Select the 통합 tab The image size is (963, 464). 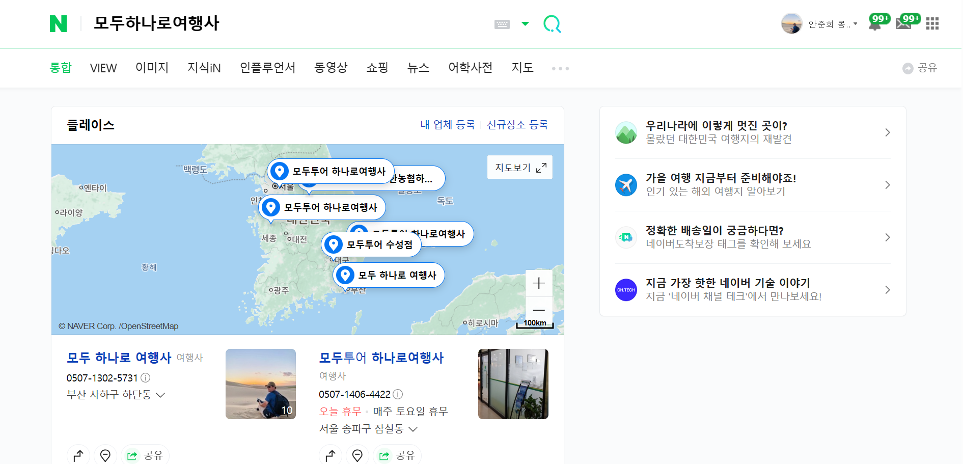[x=61, y=68]
